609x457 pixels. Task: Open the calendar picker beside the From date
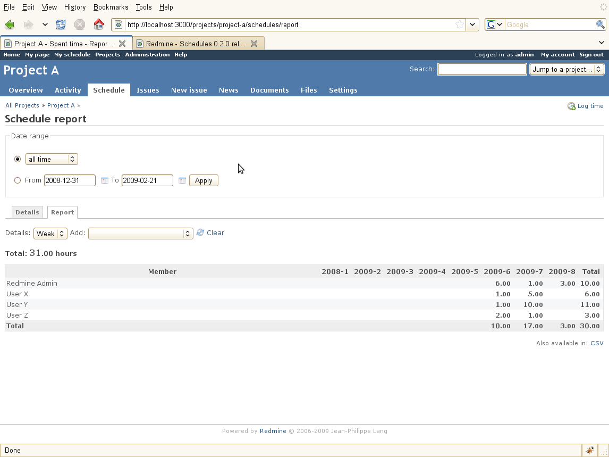click(105, 181)
